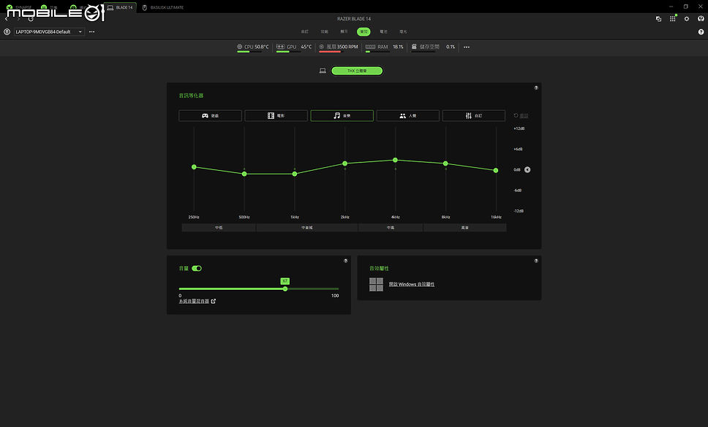Toggle the volume on/off switch
This screenshot has width=708, height=427.
click(x=197, y=269)
